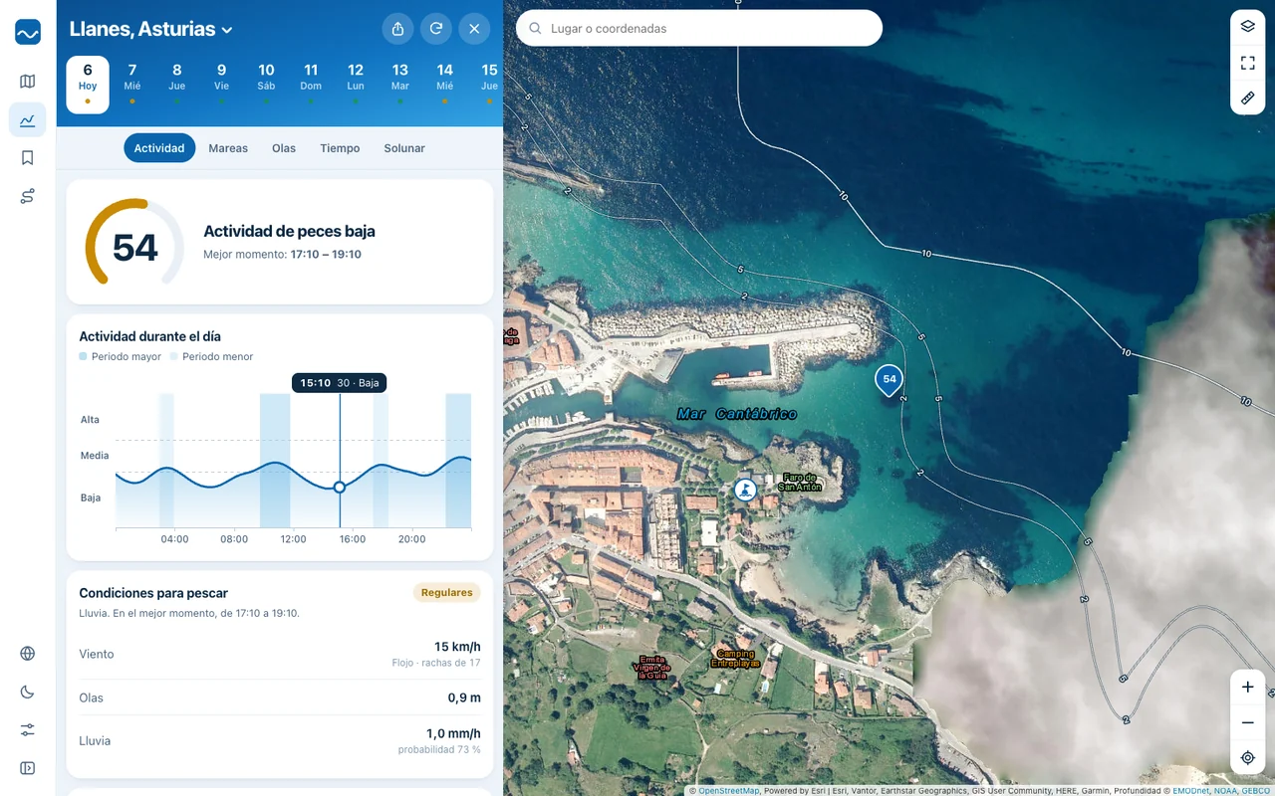The width and height of the screenshot is (1275, 796).
Task: Open settings sliders icon in sidebar
Action: [x=28, y=730]
